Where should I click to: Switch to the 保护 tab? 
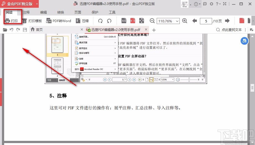95,12
